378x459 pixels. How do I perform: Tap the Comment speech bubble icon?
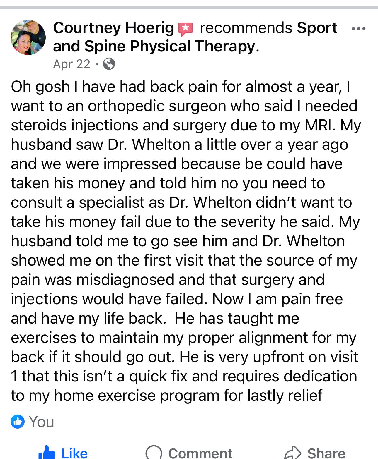[x=154, y=453]
